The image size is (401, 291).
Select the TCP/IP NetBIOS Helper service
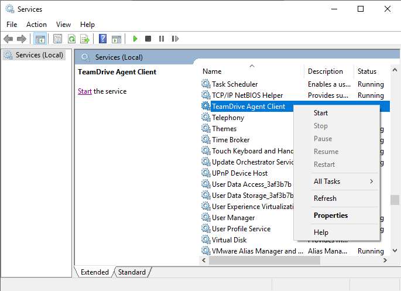tap(295, 95)
